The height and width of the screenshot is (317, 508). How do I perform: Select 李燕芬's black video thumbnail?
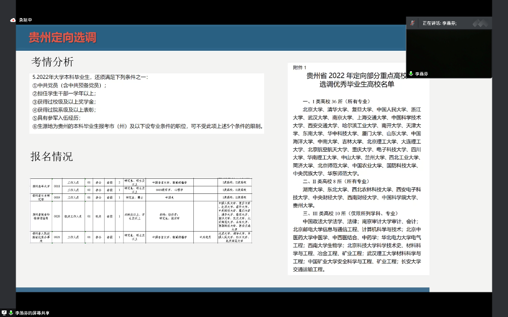click(449, 54)
